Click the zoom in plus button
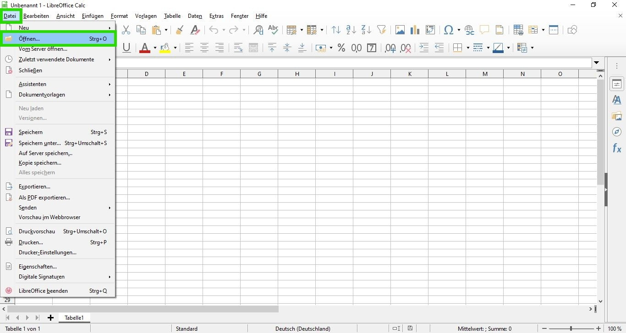 tap(598, 328)
